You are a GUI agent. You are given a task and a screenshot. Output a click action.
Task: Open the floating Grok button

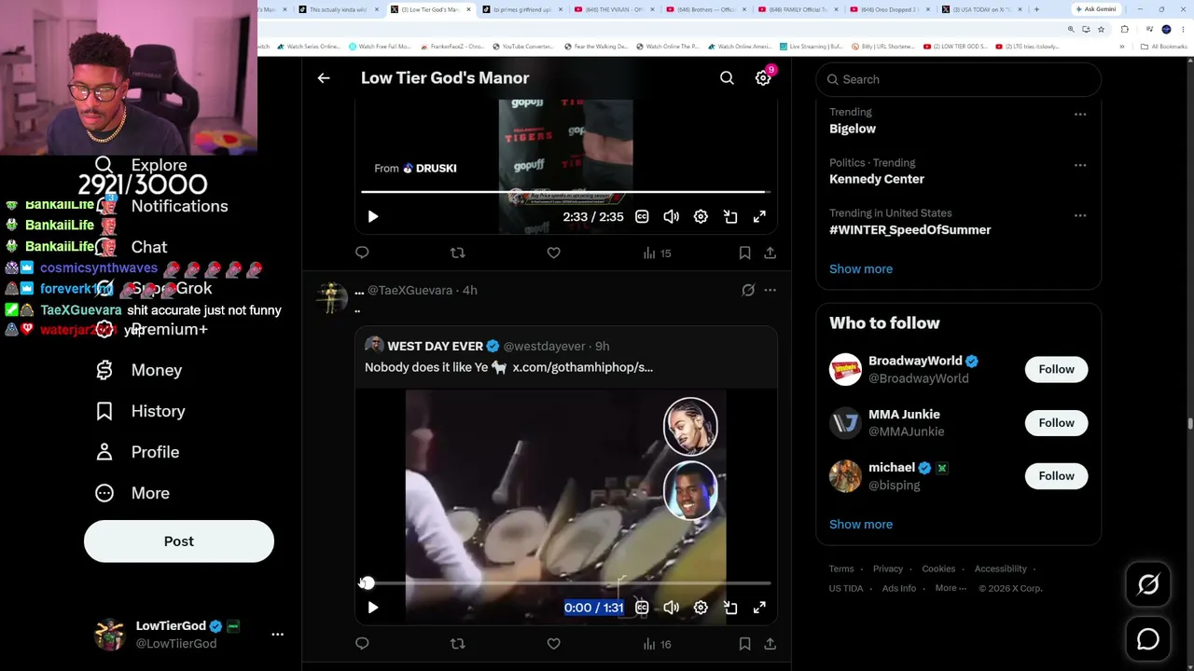[x=1148, y=584]
